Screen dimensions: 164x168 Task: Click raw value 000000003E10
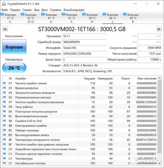(x=147, y=107)
